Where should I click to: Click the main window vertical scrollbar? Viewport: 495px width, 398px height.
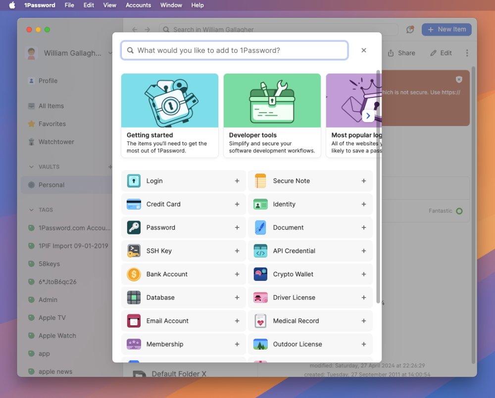[x=473, y=215]
